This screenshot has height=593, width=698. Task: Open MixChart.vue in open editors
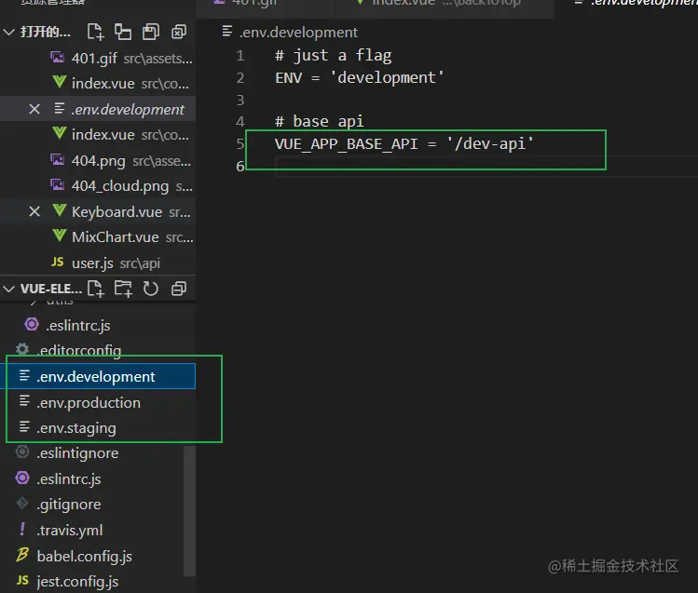98,237
